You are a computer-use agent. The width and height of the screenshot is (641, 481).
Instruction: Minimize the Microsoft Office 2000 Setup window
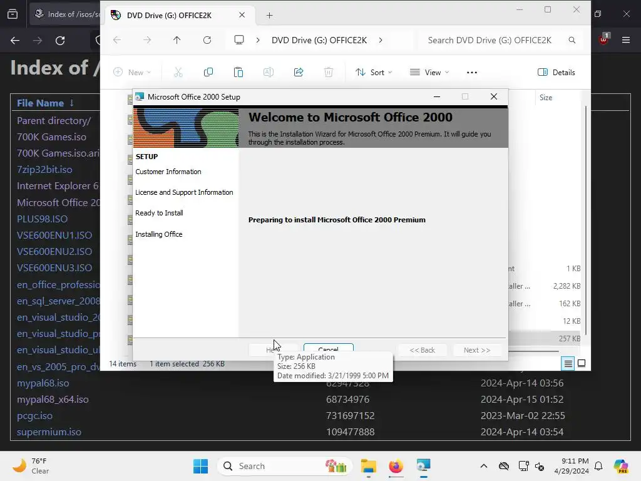[x=437, y=96]
